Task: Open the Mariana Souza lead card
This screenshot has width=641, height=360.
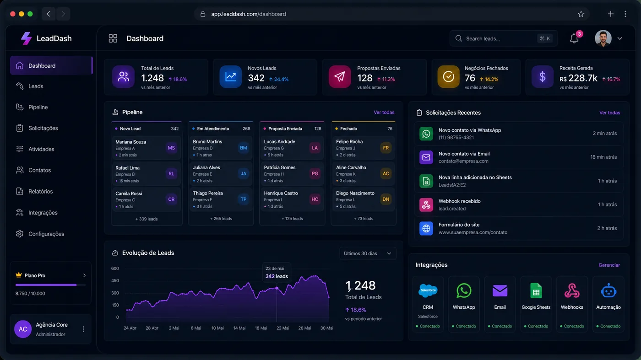Action: point(147,148)
